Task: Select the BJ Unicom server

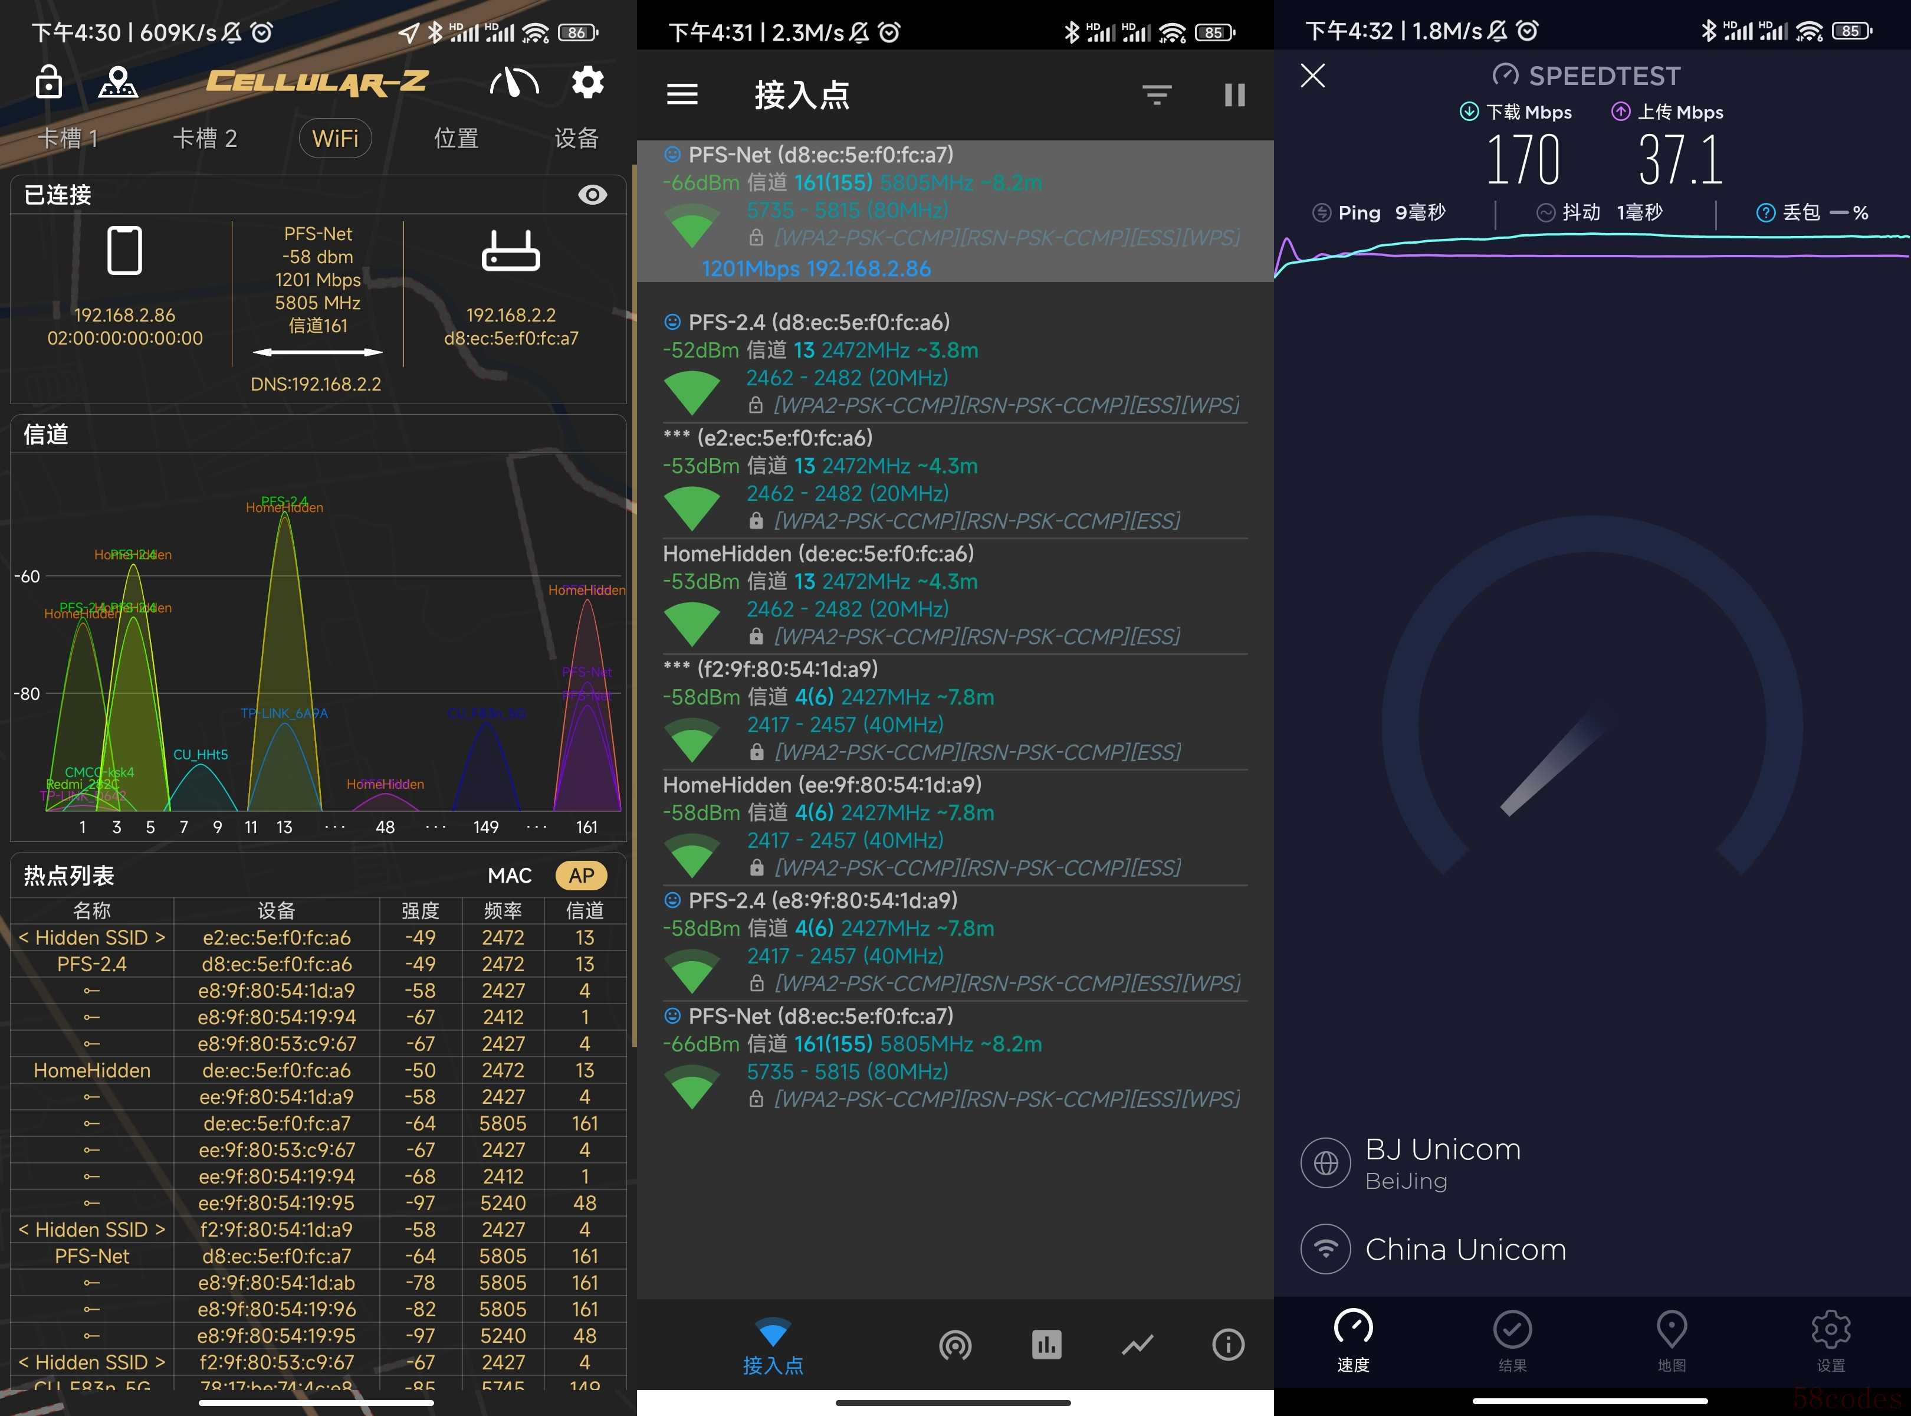Action: coord(1442,1162)
